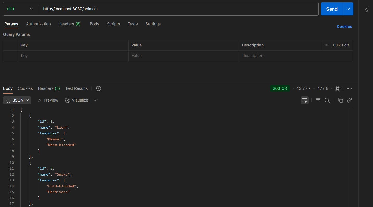Click the "Warm-blooded" string in the response
Screen dimensions: 373x207
61,145
